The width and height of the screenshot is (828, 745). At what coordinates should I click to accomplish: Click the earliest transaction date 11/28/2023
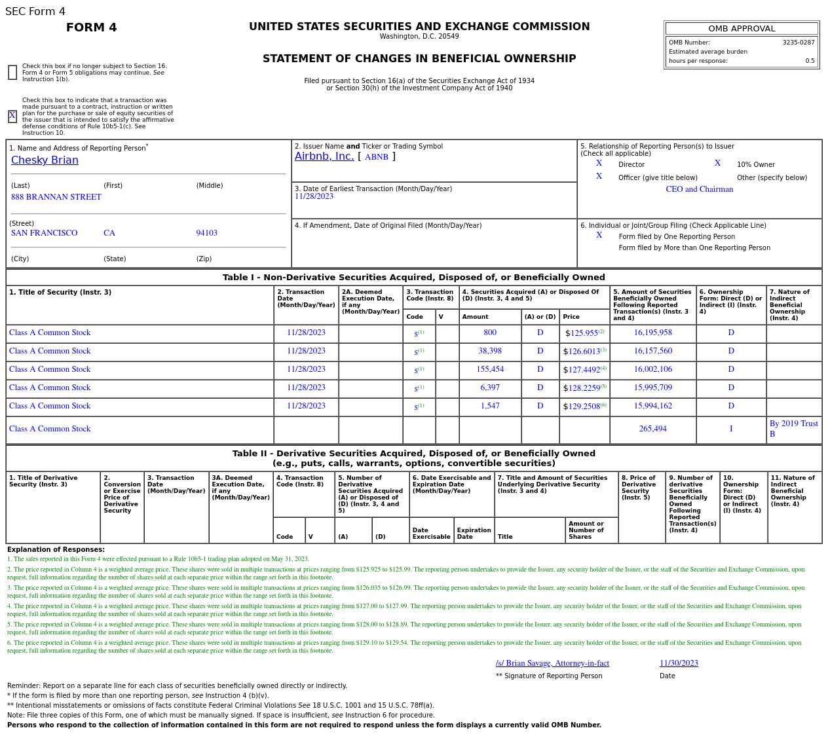coord(314,196)
